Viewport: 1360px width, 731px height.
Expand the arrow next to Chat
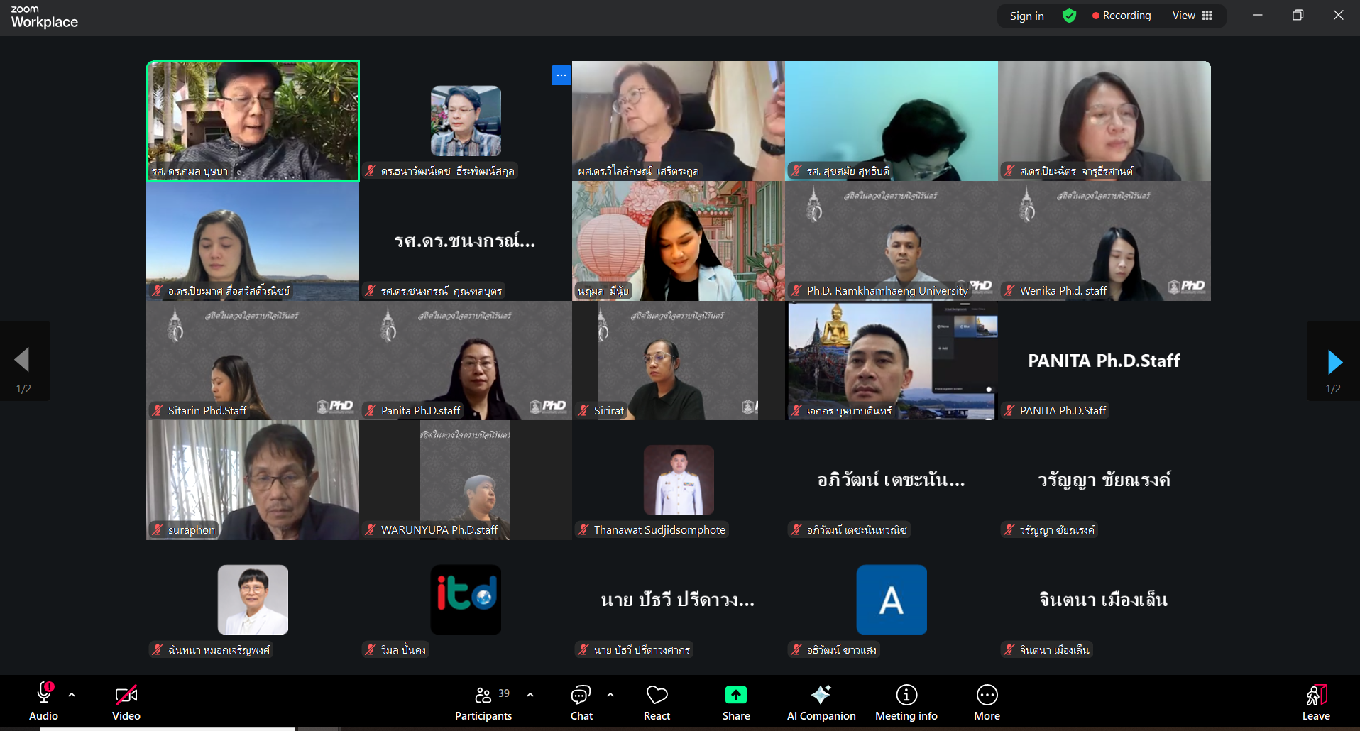pos(610,695)
